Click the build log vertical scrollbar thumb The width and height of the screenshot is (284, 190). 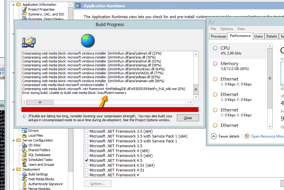pyautogui.click(x=196, y=89)
